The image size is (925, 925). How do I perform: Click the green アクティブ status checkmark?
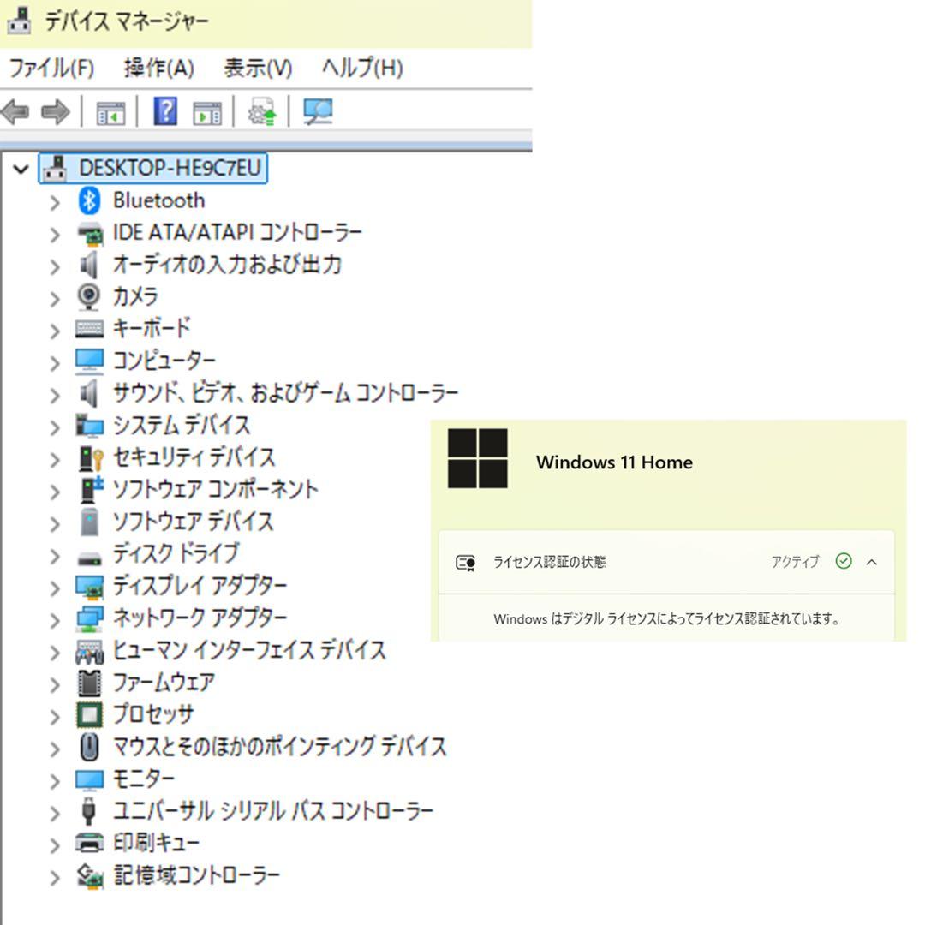click(844, 562)
